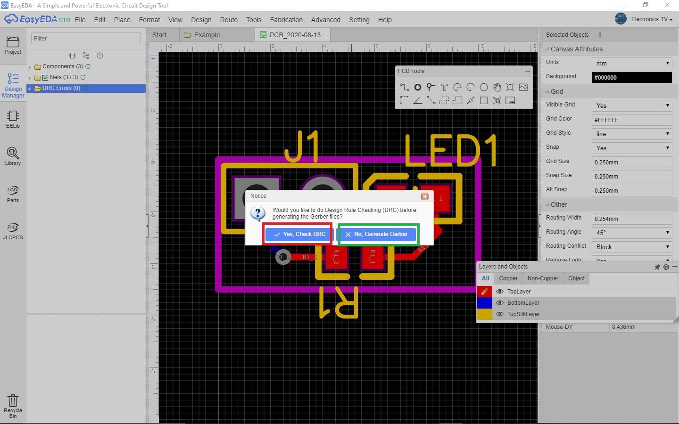Select the dashed Copper Area tool
Viewport: 679px width, 424px height.
coord(444,100)
